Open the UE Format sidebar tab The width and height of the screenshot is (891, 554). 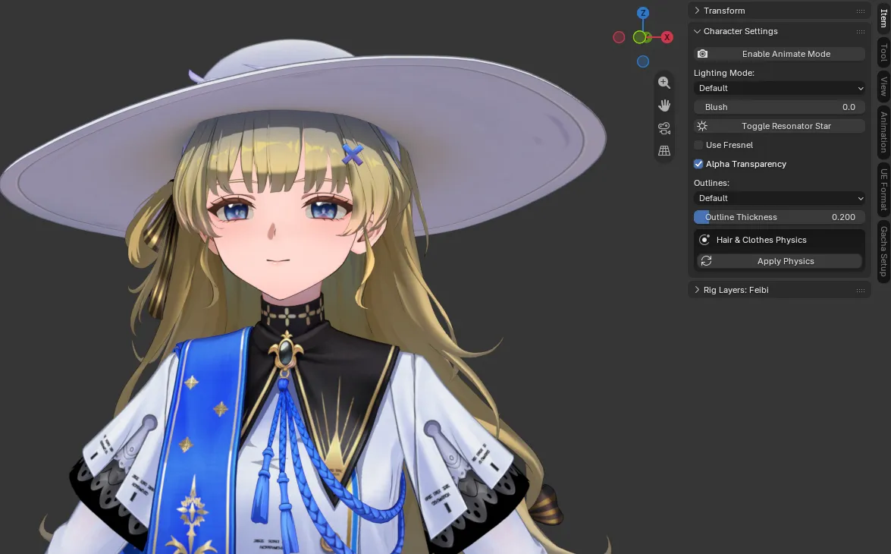(x=883, y=190)
